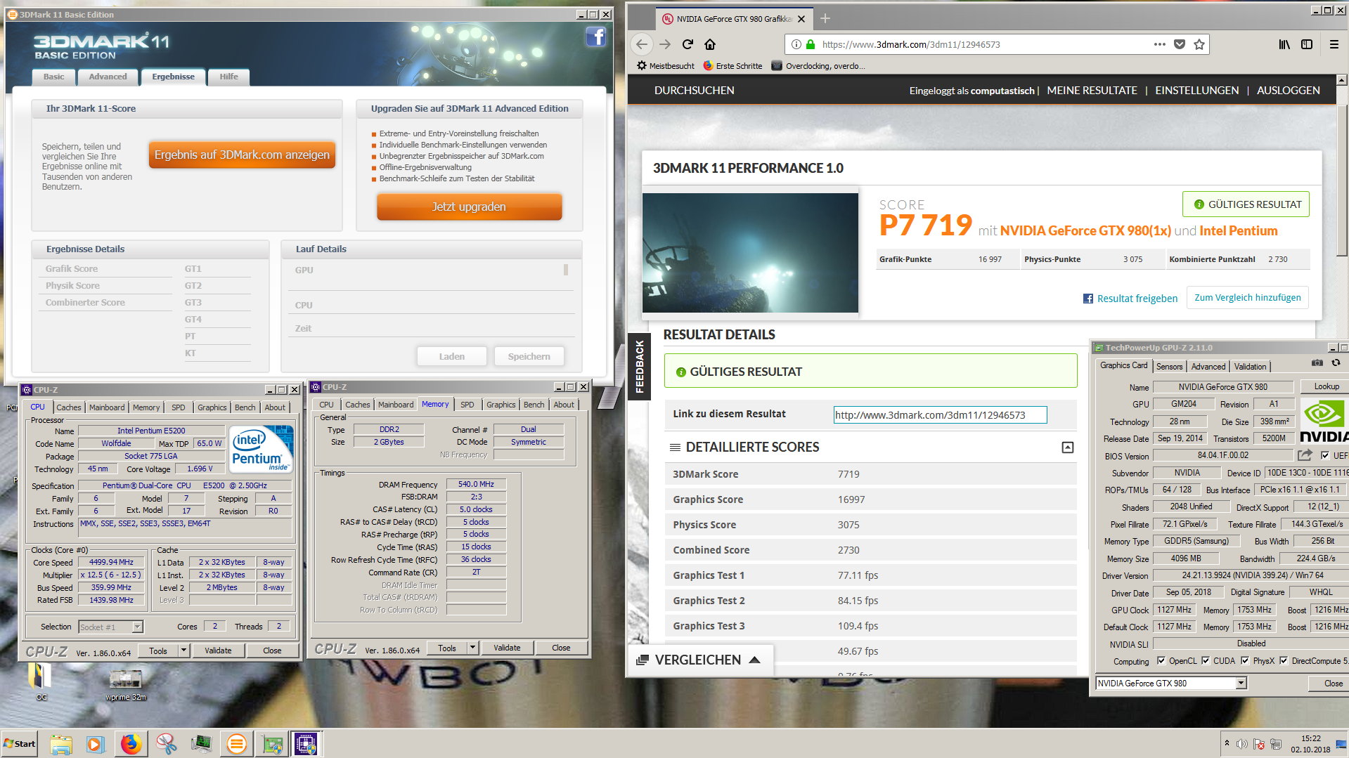The width and height of the screenshot is (1349, 758).
Task: Toggle the PhysX checkbox in GPU-Z
Action: point(1245,661)
